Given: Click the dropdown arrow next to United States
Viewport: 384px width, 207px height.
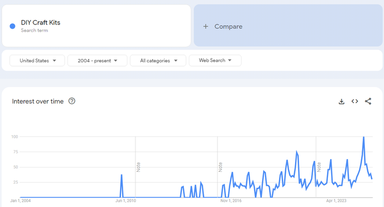Looking at the screenshot, I should pos(54,61).
